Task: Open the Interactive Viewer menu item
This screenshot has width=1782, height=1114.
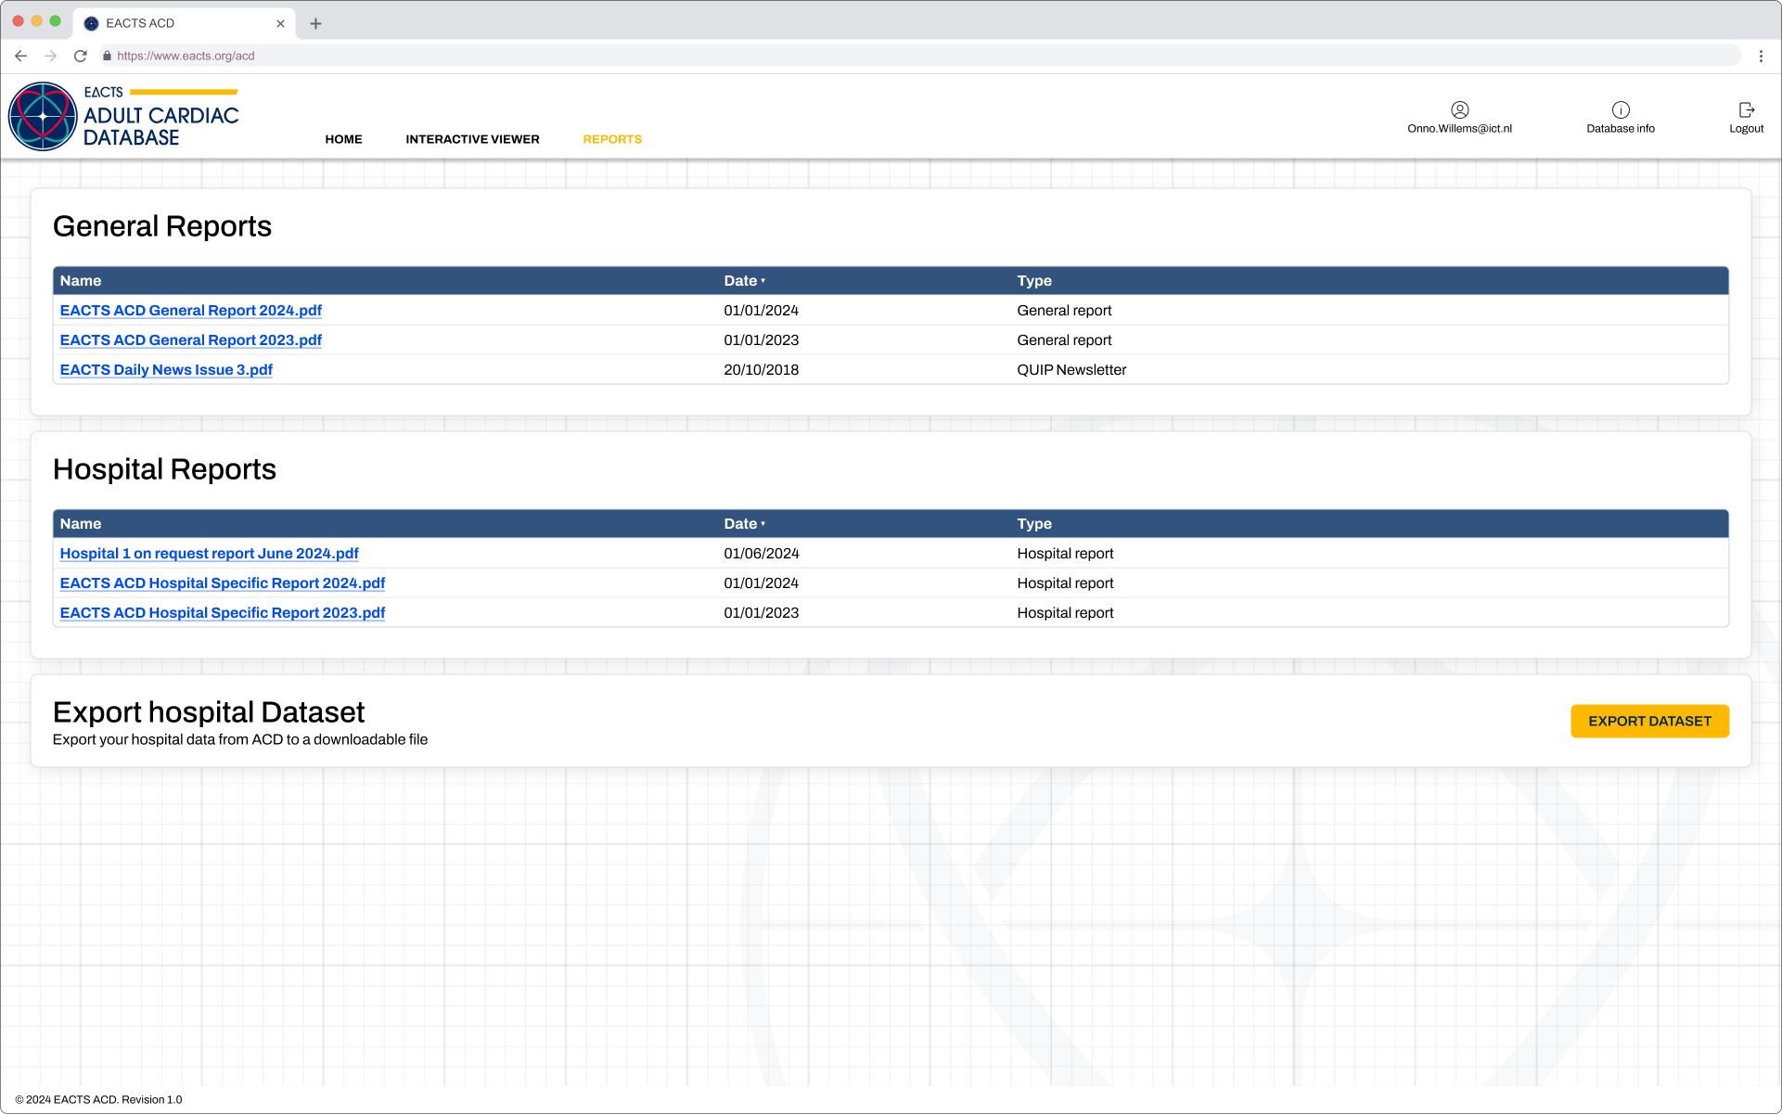Action: coord(472,139)
